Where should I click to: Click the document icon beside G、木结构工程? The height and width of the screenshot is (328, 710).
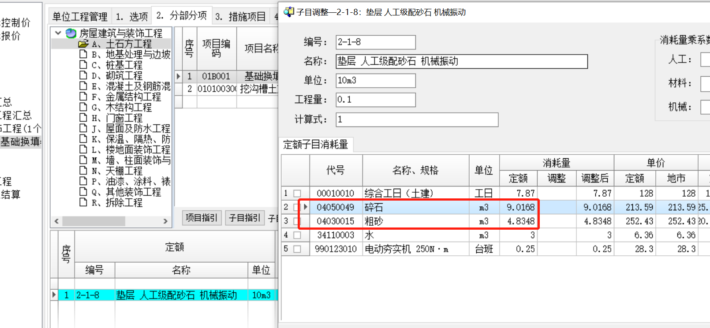tap(83, 107)
